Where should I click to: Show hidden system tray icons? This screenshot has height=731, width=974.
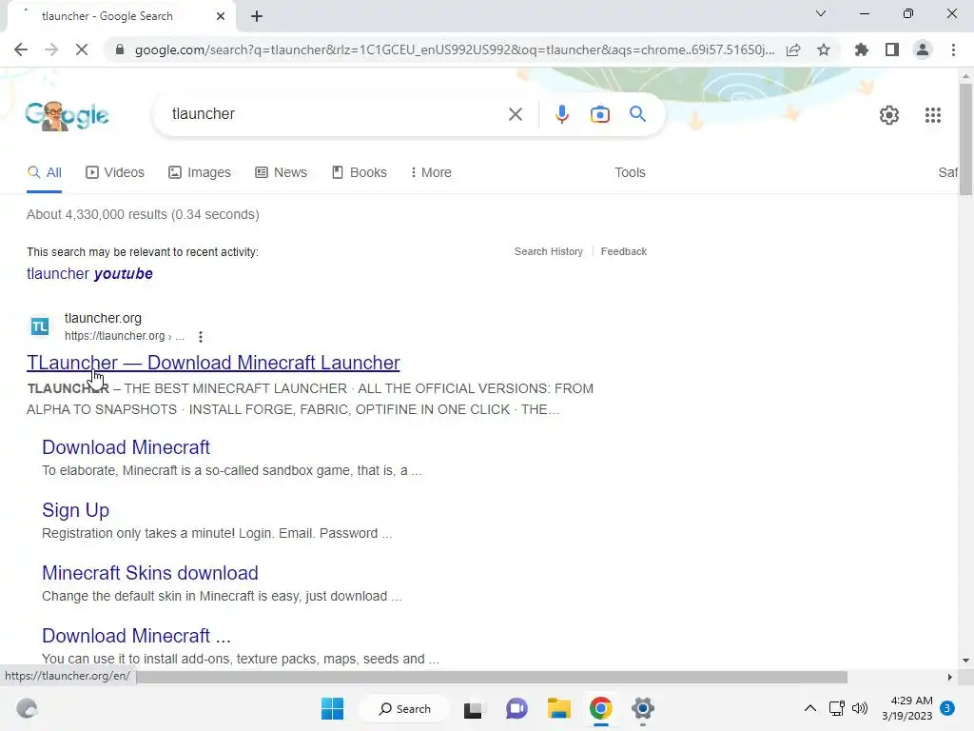coord(810,708)
